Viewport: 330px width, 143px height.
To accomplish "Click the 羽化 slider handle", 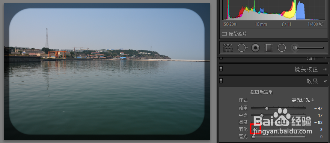I will tap(255, 130).
